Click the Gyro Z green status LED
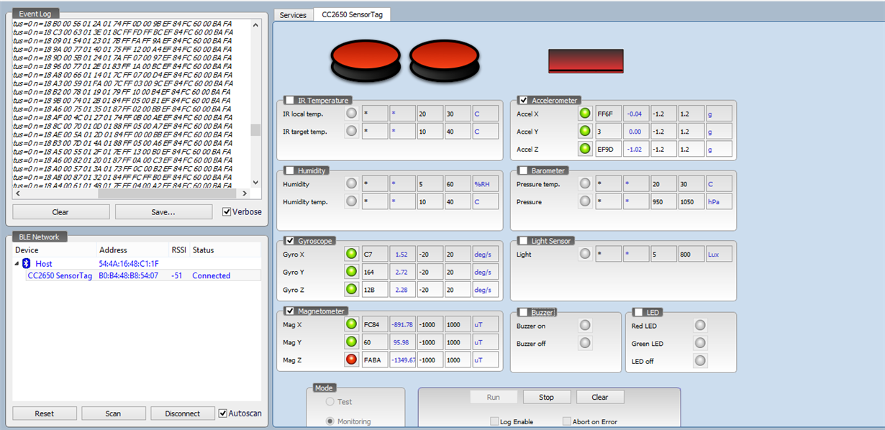Image resolution: width=885 pixels, height=430 pixels. click(351, 289)
